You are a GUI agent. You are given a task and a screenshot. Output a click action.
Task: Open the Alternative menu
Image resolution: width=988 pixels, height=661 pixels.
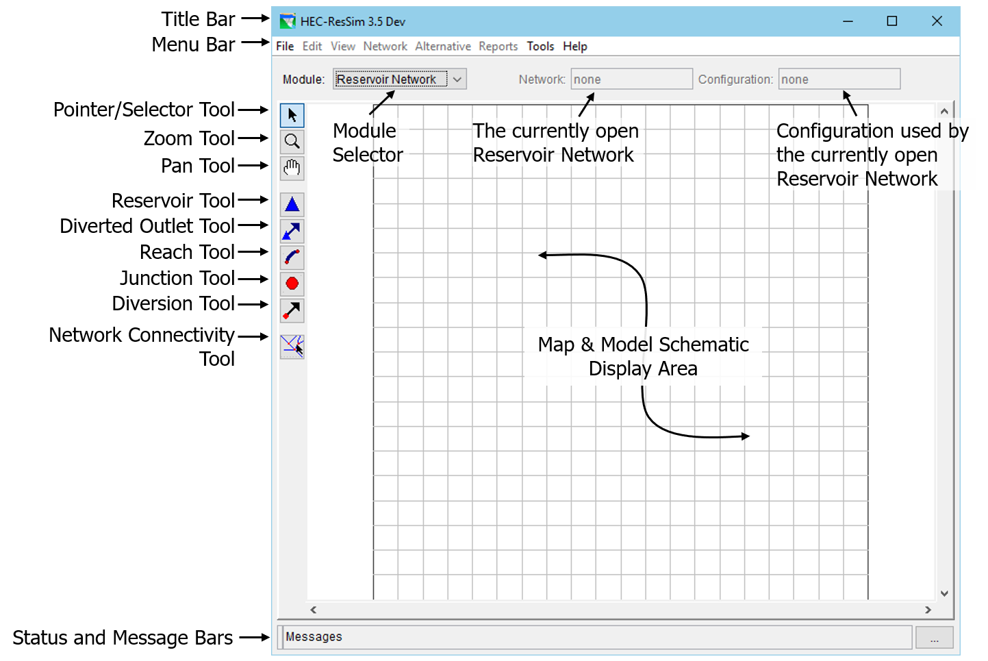(x=443, y=47)
